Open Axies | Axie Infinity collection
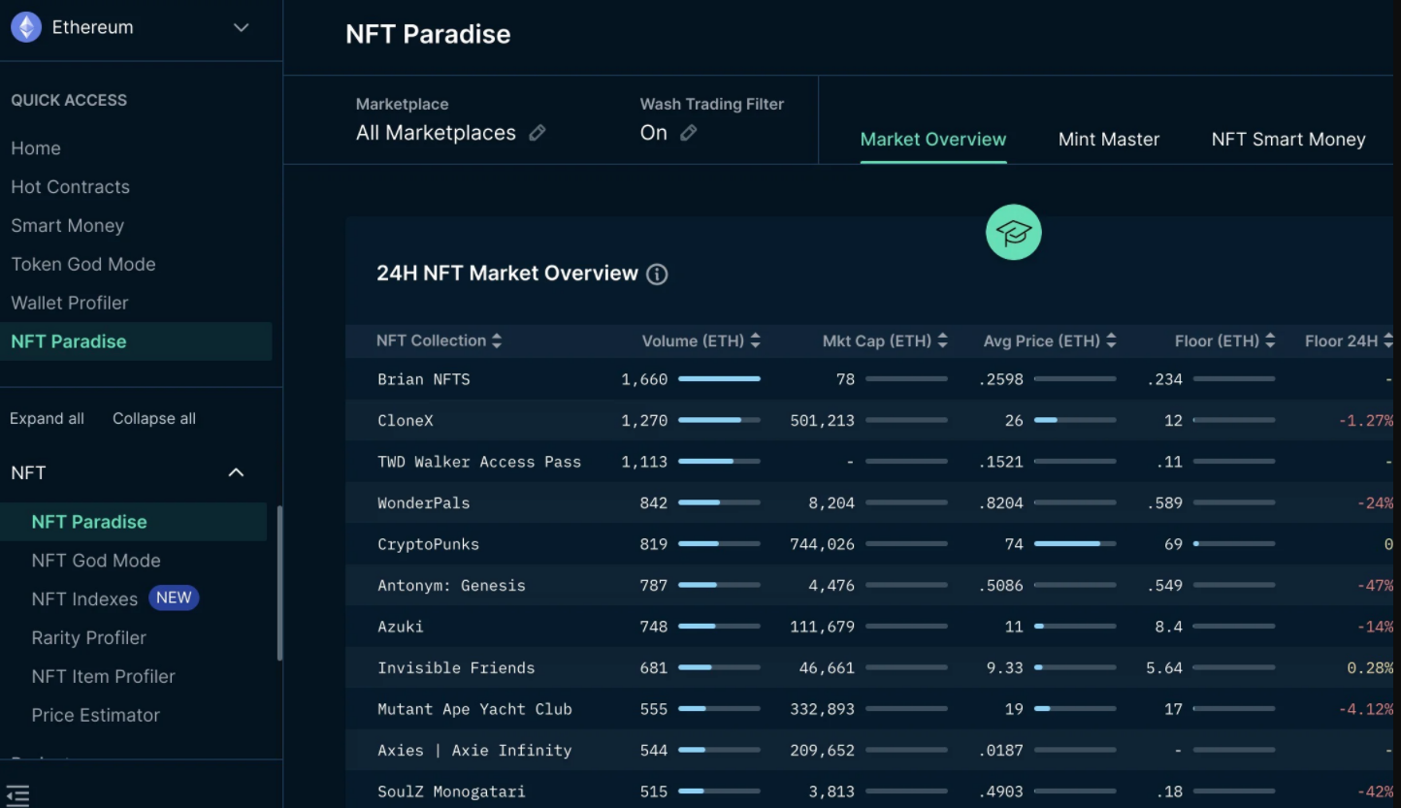Viewport: 1401px width, 808px height. click(x=870, y=751)
